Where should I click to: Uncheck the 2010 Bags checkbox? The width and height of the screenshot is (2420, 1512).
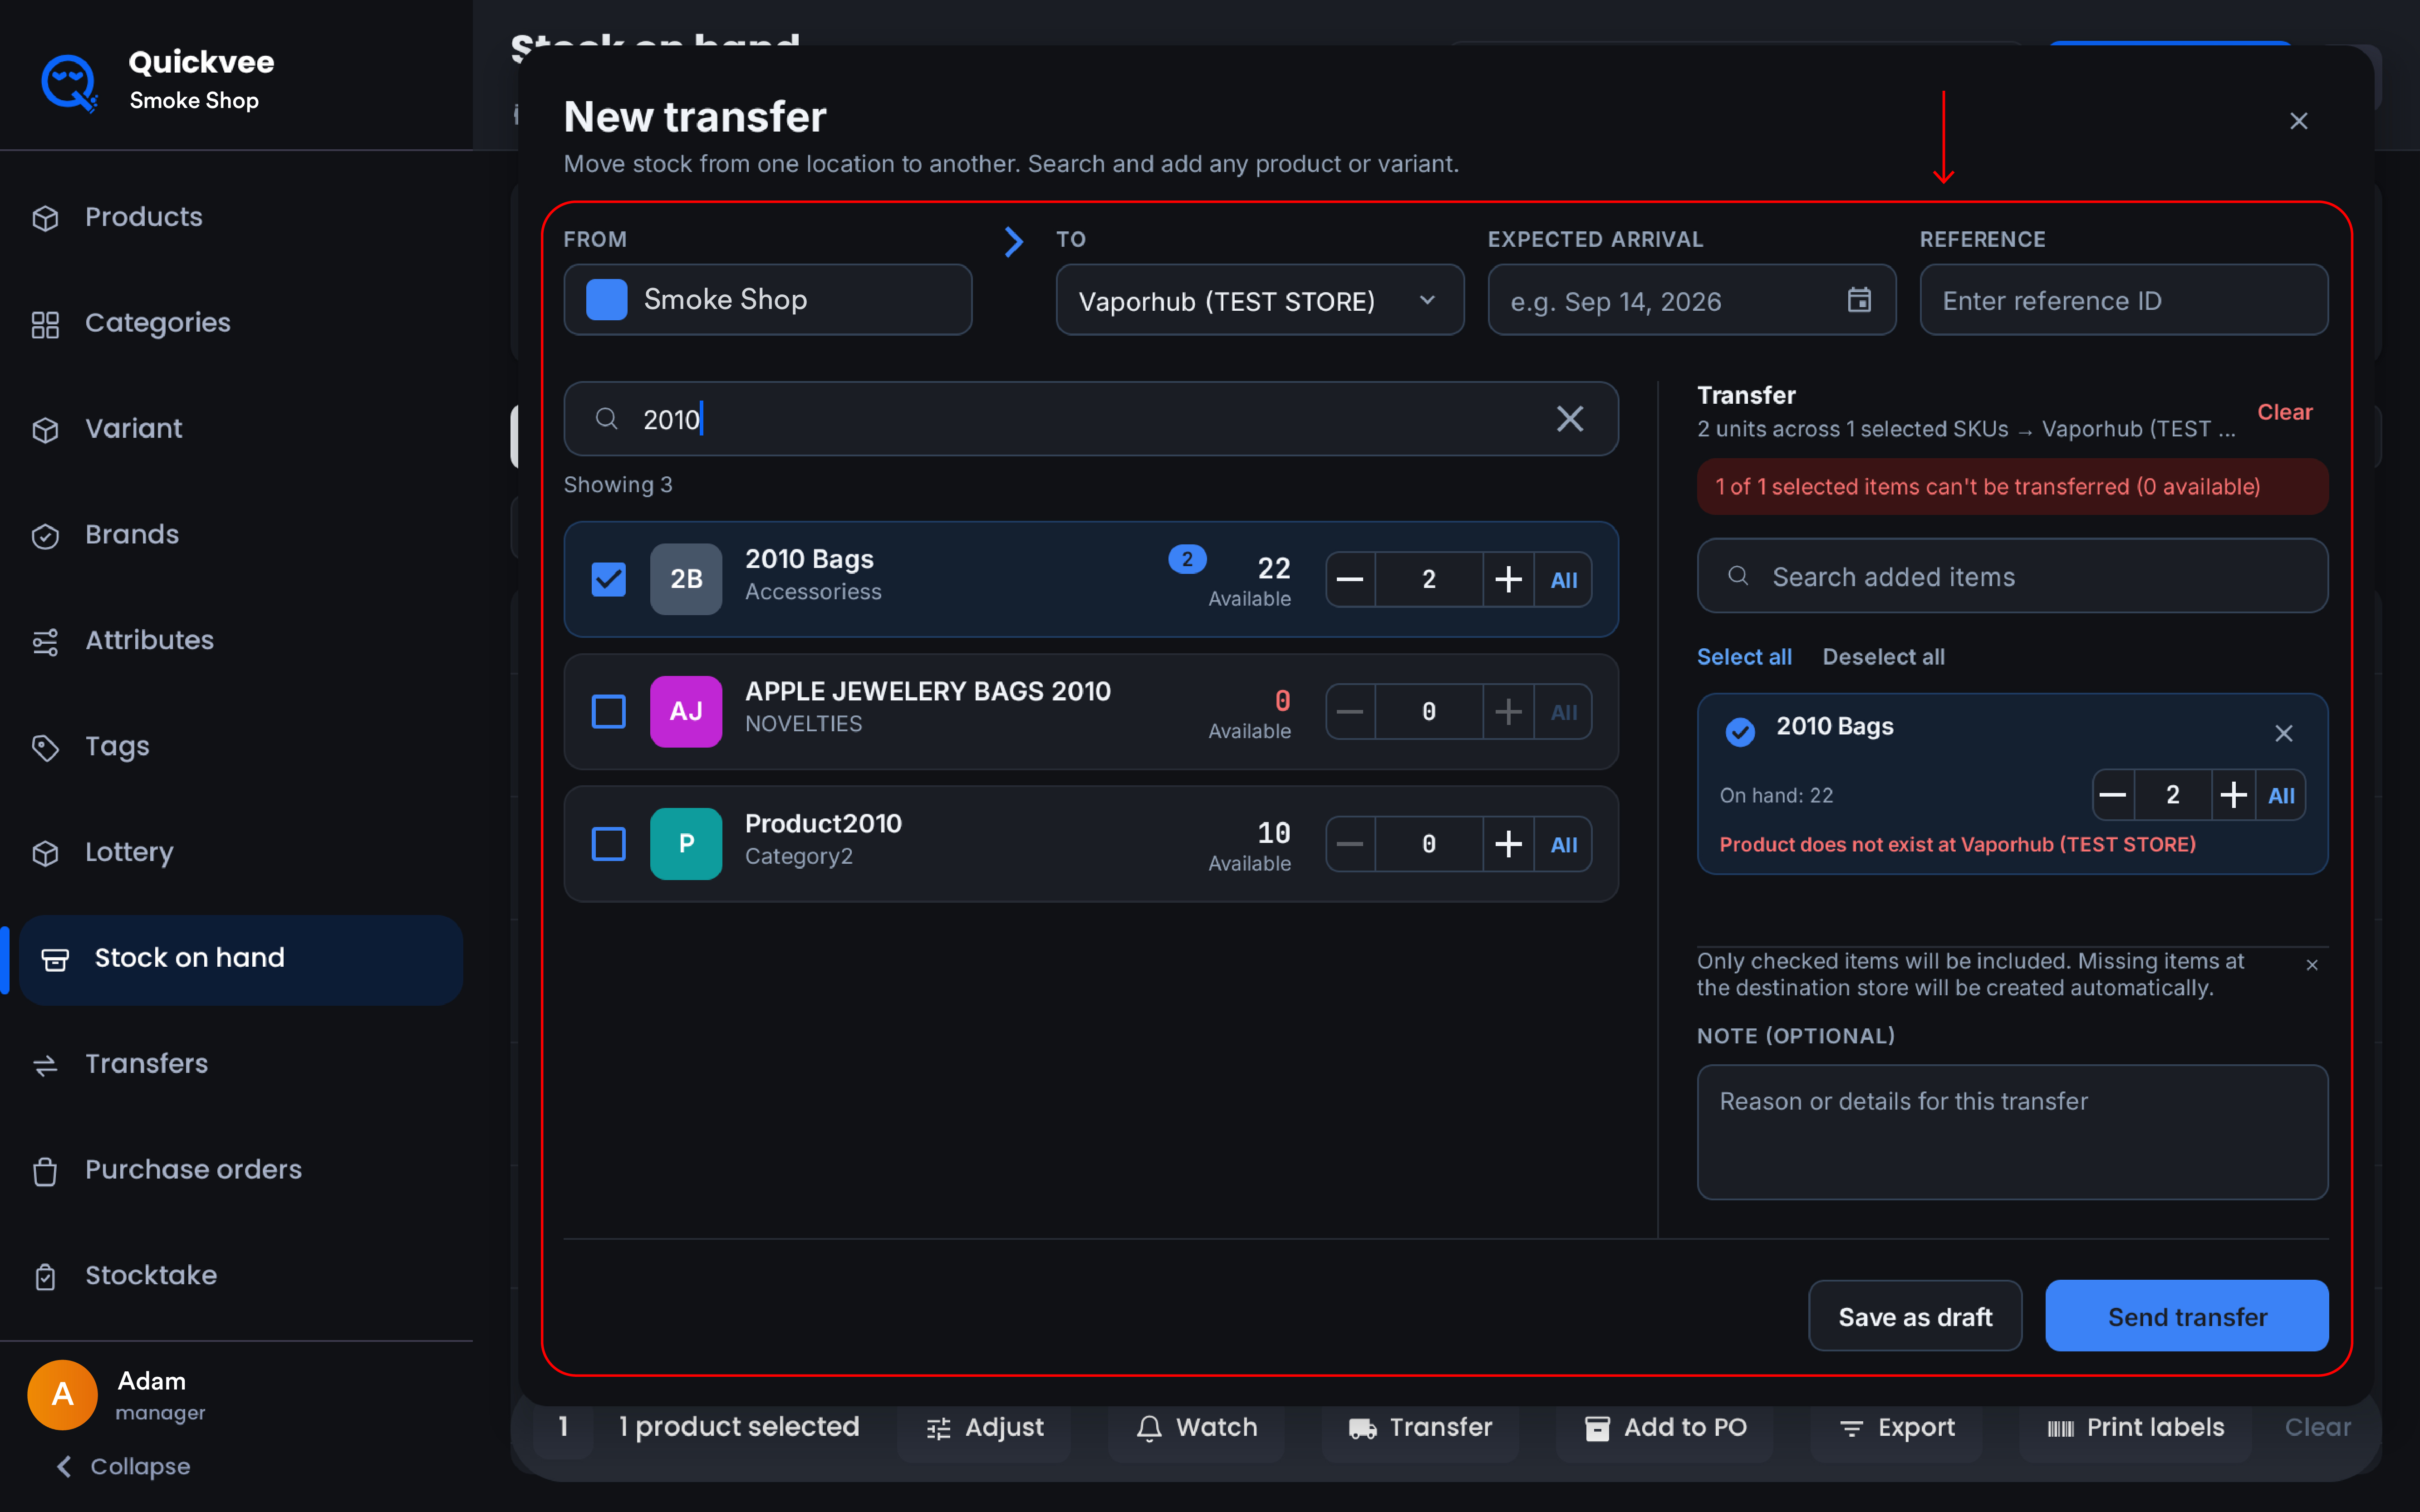tap(608, 579)
